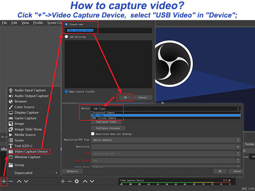
Task: Click the Group folder icon
Action: tap(11, 165)
